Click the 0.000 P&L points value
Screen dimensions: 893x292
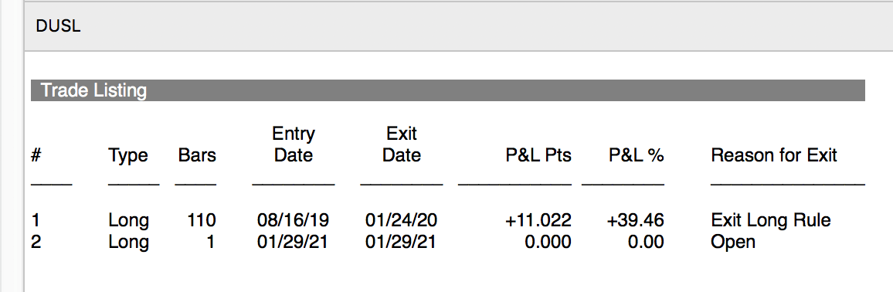tap(547, 242)
